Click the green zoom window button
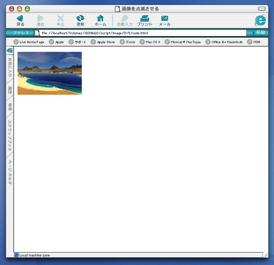 pos(27,9)
